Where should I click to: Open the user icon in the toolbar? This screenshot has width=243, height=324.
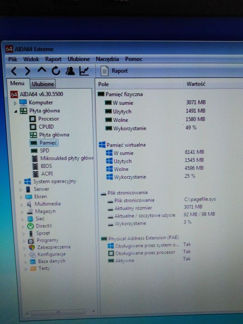(70, 71)
